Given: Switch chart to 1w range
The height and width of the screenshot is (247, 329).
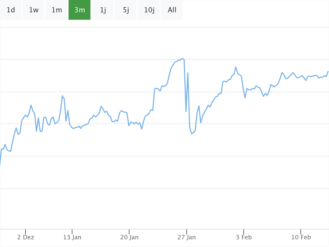Looking at the screenshot, I should click(34, 10).
